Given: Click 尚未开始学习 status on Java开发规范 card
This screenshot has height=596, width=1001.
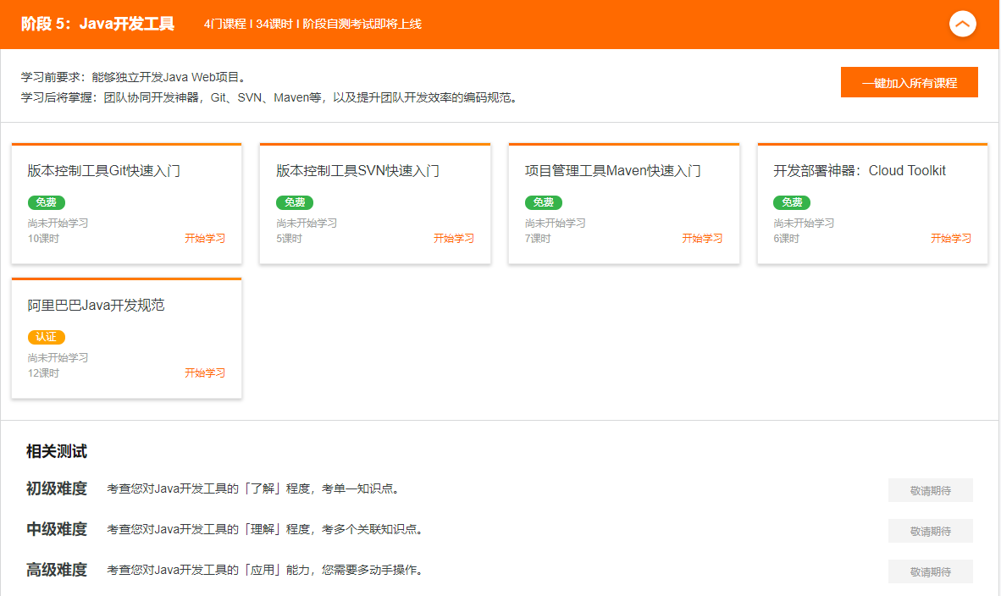Looking at the screenshot, I should point(58,357).
